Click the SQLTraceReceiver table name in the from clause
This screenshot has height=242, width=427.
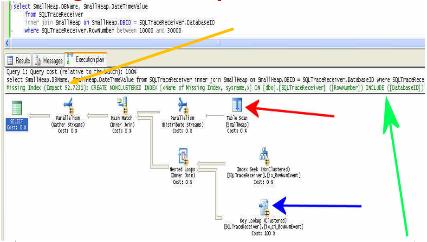tap(61, 14)
